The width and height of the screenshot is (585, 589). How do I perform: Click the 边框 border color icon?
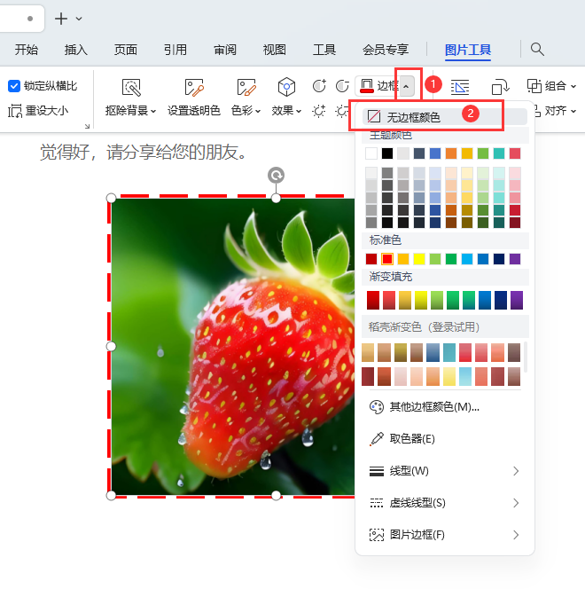click(x=367, y=86)
